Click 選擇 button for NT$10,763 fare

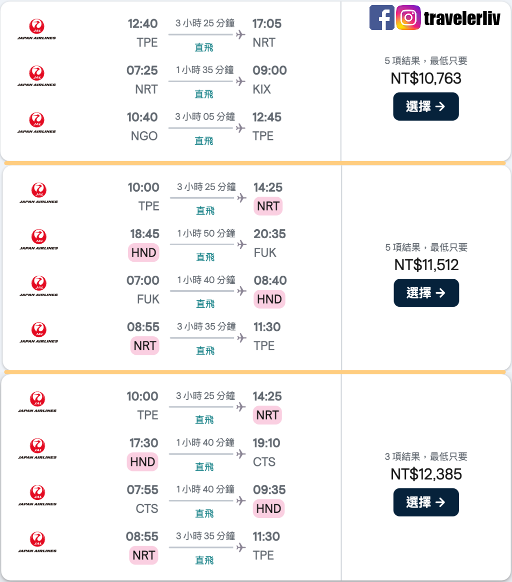(425, 107)
